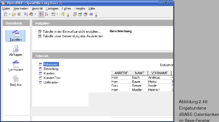
Task: Click the 'Frau' cell in preview
Action: click(115, 86)
